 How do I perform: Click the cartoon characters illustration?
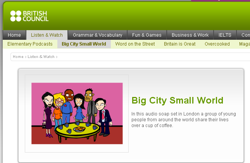click(77, 113)
